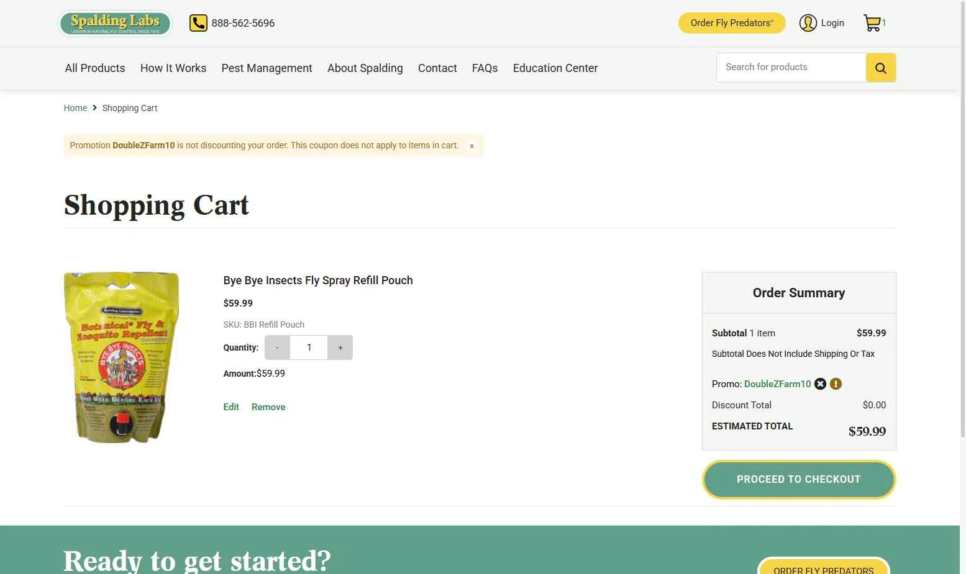
Task: Decrease quantity with the minus button
Action: pyautogui.click(x=277, y=348)
